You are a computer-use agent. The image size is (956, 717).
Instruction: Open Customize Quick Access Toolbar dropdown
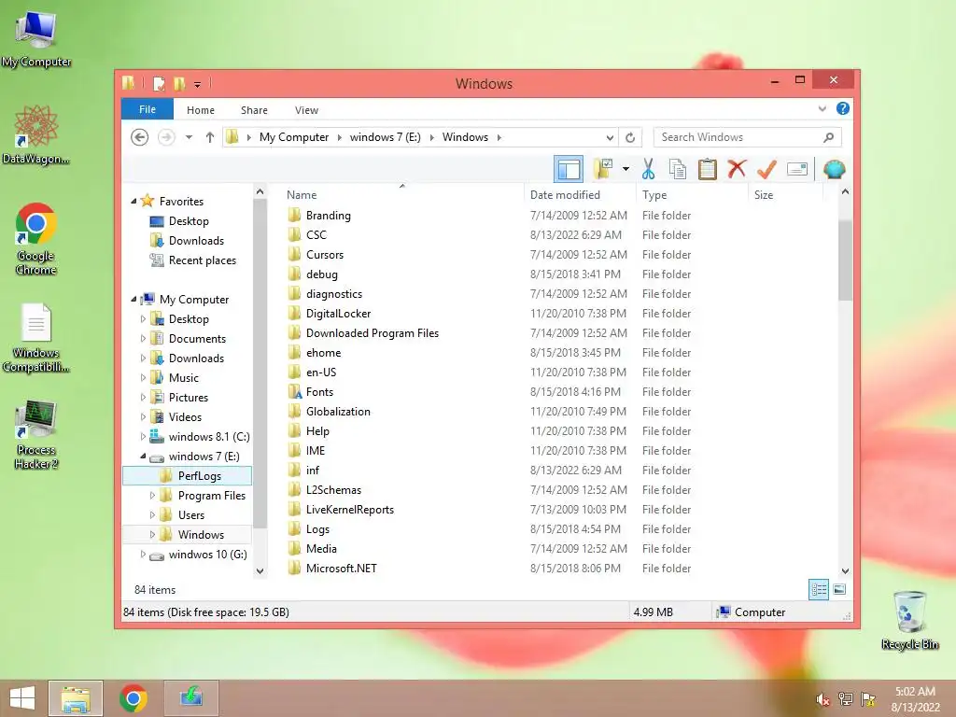click(x=198, y=84)
